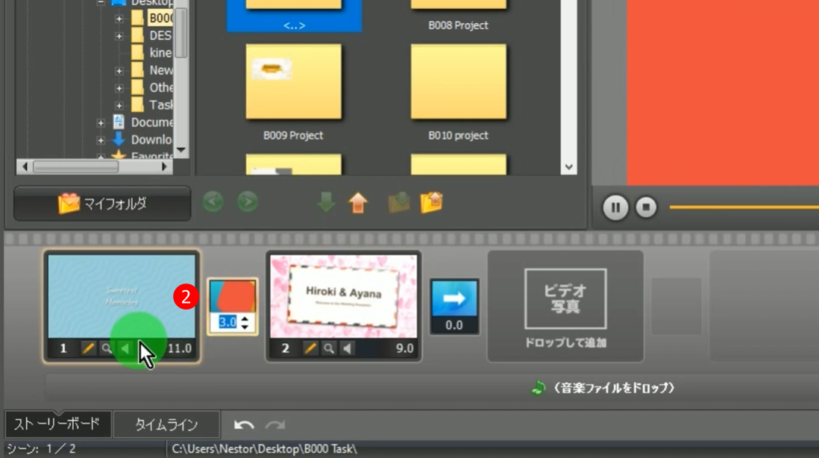Screen dimensions: 819x458
Task: Click the green back navigation arrow
Action: [x=213, y=202]
